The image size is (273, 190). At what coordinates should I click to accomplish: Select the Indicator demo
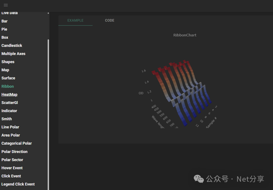click(x=9, y=111)
